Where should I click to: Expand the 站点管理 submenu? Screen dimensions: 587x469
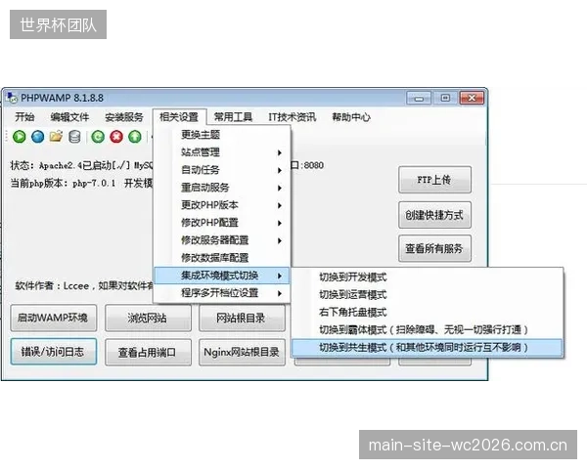[222, 152]
